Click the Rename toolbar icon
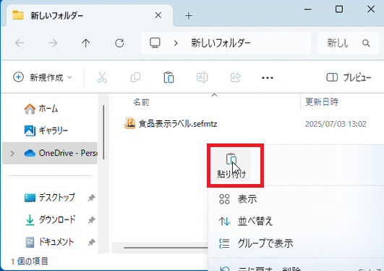Screen dimensions: 384x271 [202, 78]
